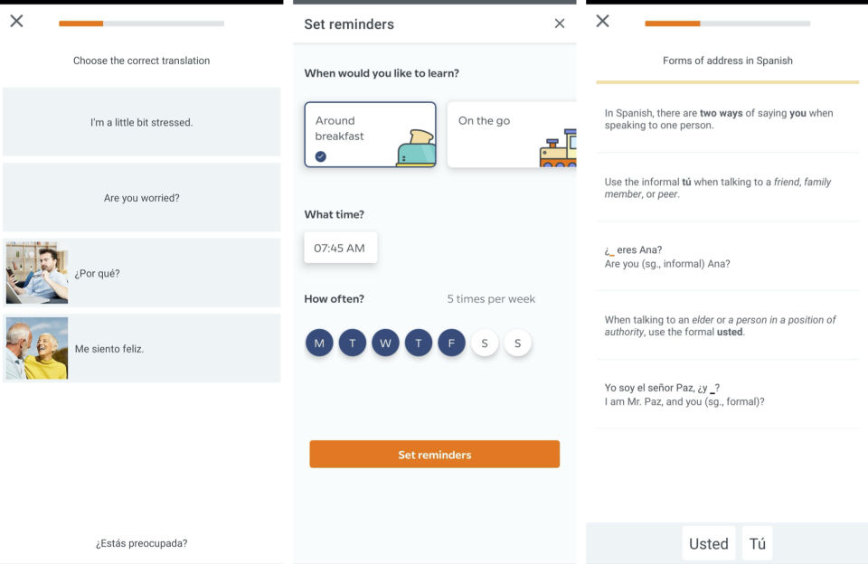
Task: Click the Spanish lesson progress bar
Action: point(727,23)
